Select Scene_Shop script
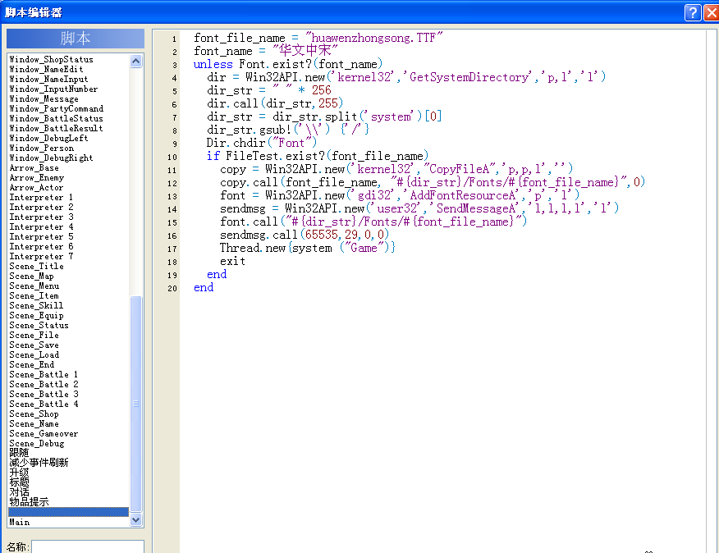 [34, 414]
